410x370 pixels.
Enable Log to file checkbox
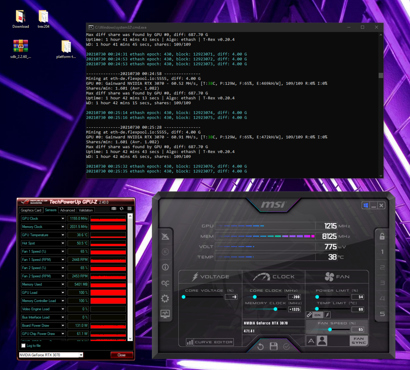tap(23, 346)
